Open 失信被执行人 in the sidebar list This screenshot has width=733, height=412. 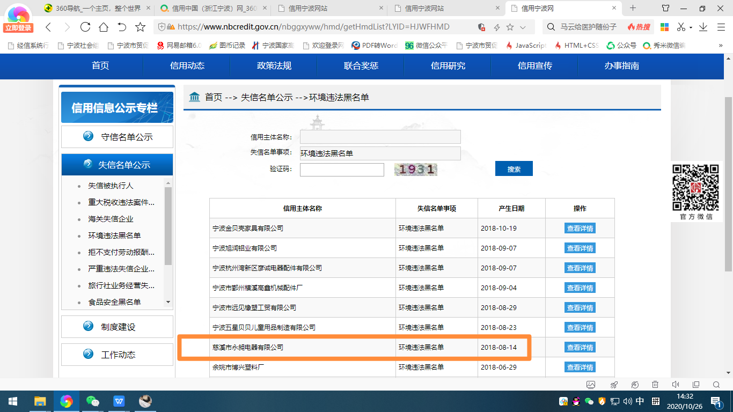click(111, 186)
